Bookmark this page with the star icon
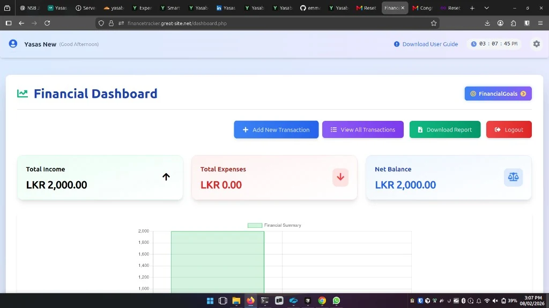The width and height of the screenshot is (549, 308). click(434, 24)
